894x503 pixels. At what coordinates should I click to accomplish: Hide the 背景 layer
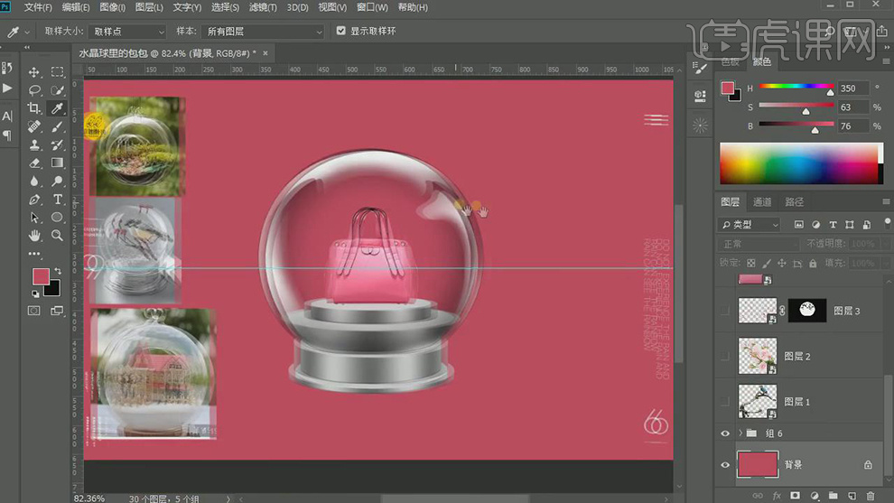pyautogui.click(x=725, y=465)
